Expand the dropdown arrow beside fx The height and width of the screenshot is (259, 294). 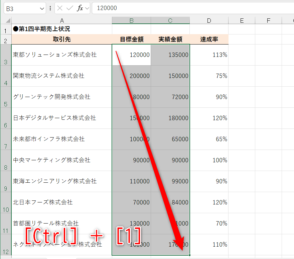[87, 8]
